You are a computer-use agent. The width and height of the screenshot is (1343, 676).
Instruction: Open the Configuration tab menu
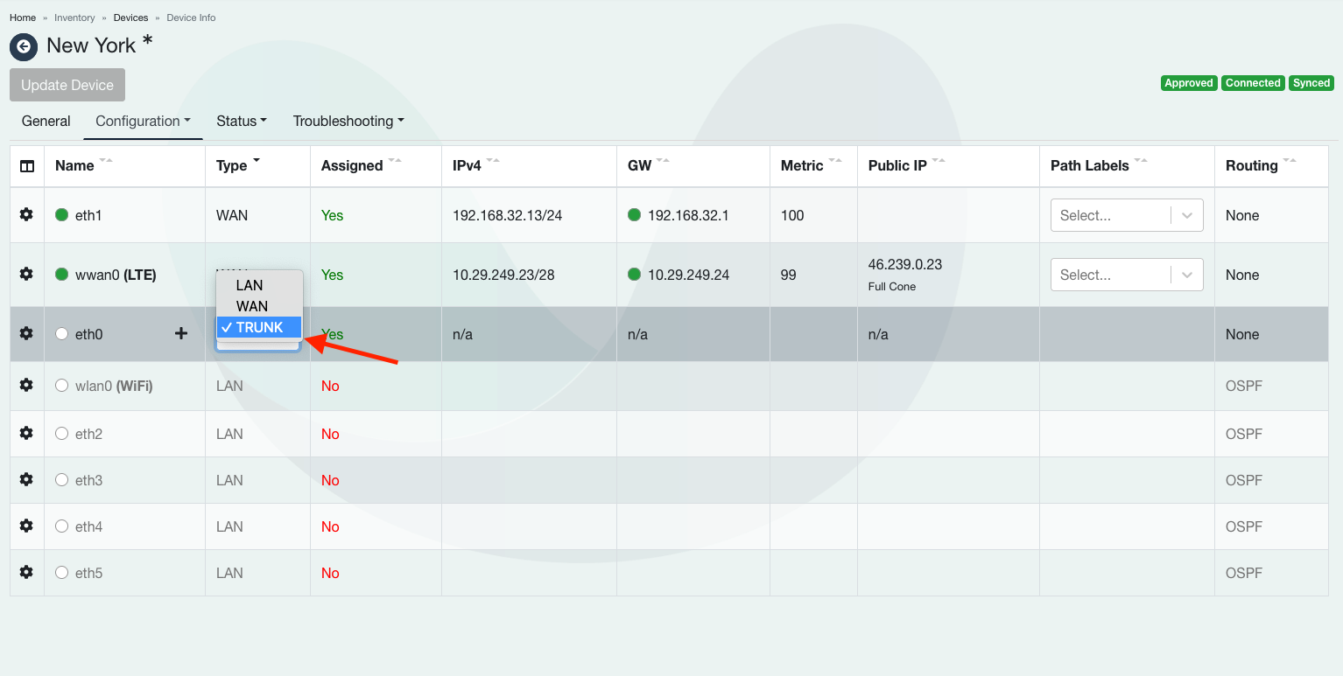pos(143,122)
